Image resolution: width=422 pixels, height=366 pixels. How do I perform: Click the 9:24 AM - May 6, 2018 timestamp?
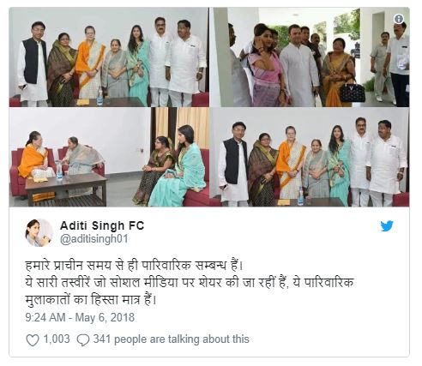pos(80,317)
